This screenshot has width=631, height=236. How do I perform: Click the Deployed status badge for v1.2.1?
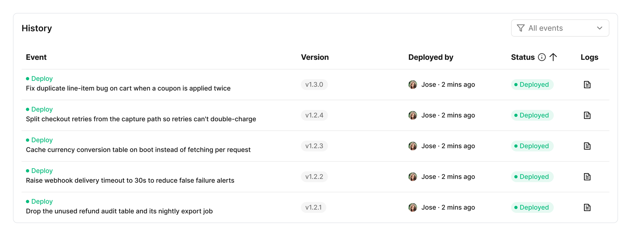coord(532,208)
